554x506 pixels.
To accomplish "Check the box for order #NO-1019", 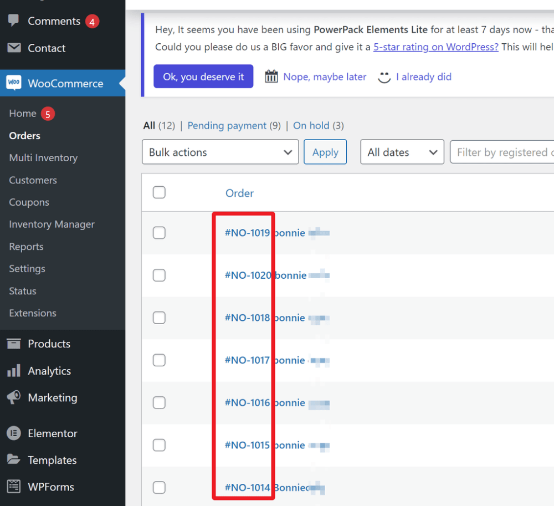I will pos(159,233).
